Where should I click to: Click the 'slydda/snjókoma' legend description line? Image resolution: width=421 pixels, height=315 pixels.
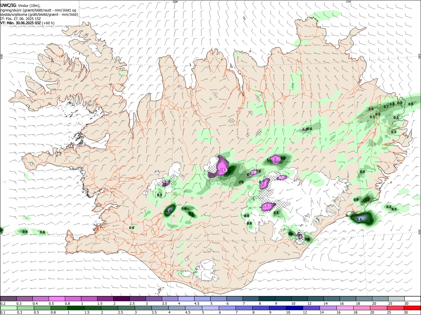(39, 14)
